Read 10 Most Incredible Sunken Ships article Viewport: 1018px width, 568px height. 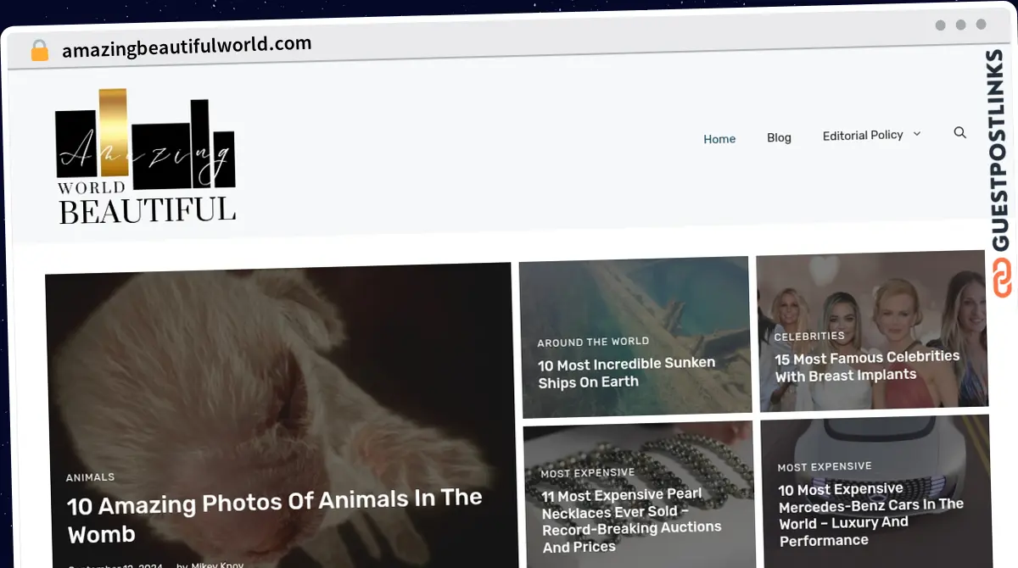(626, 372)
